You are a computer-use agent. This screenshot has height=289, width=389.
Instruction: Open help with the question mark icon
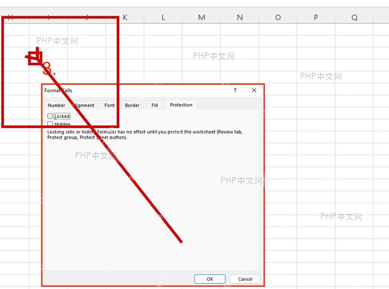pos(235,90)
